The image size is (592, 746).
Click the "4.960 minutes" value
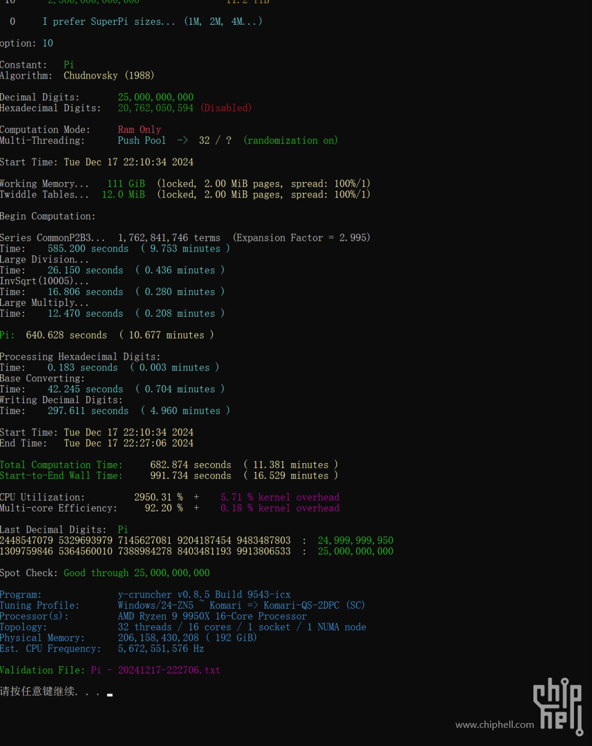click(185, 411)
